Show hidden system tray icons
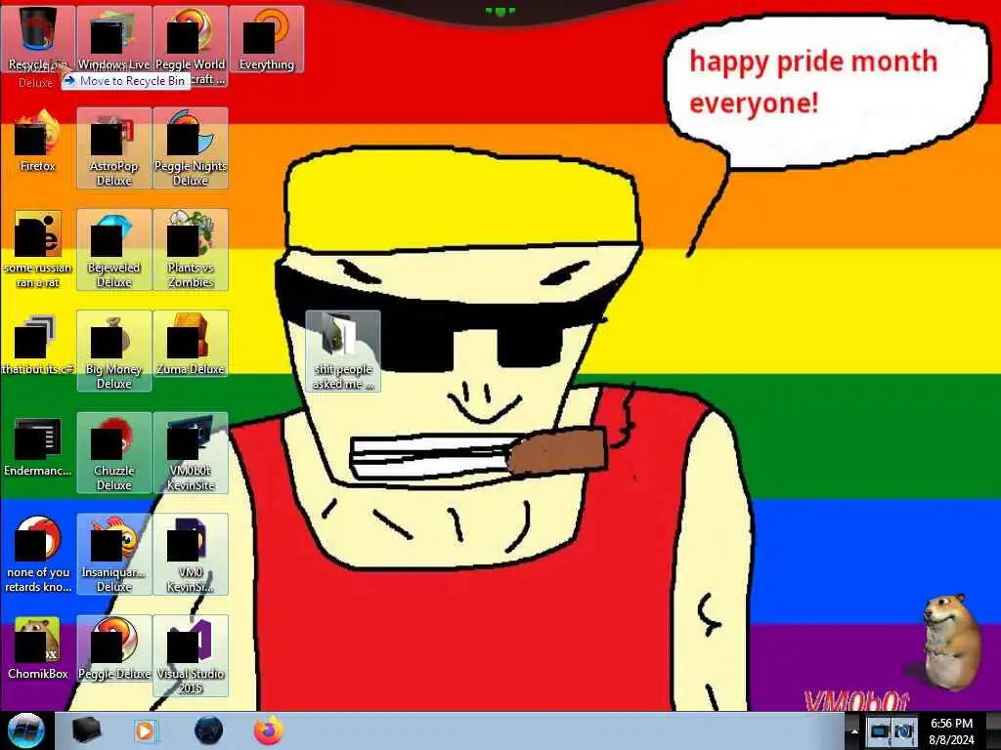The height and width of the screenshot is (750, 1001). click(854, 731)
